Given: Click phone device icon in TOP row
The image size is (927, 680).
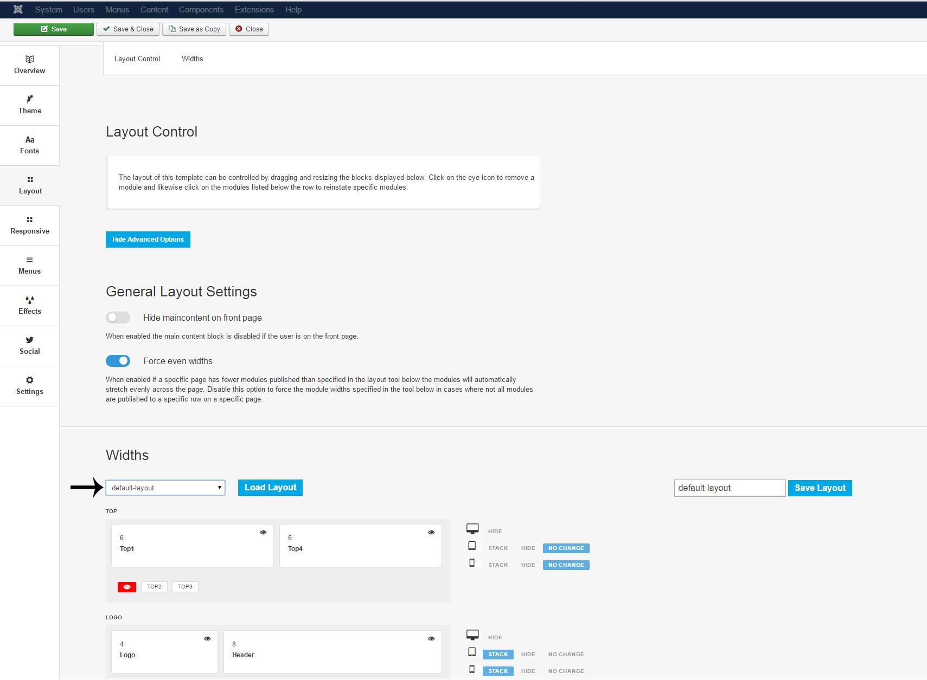Looking at the screenshot, I should tap(472, 563).
